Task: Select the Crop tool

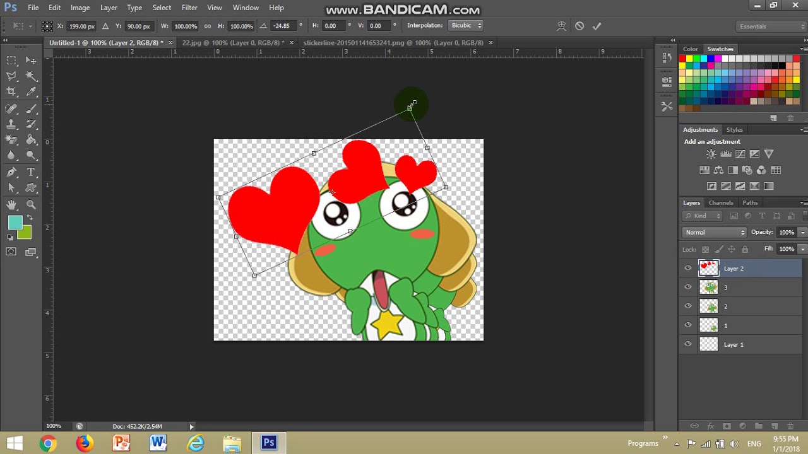Action: click(x=11, y=92)
